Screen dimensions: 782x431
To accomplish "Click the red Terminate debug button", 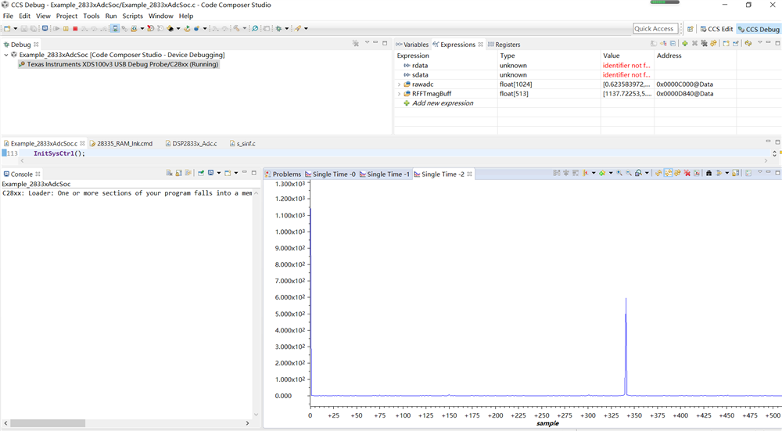I will tap(75, 29).
